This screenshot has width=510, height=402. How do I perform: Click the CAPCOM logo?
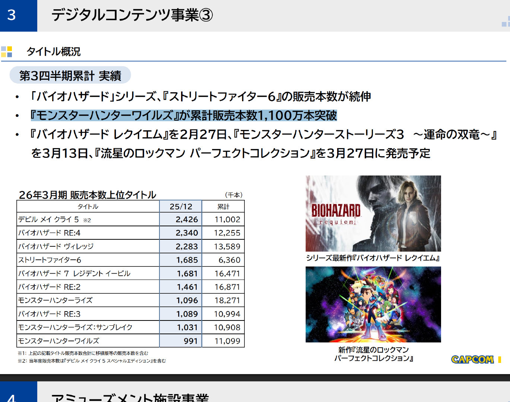472,359
